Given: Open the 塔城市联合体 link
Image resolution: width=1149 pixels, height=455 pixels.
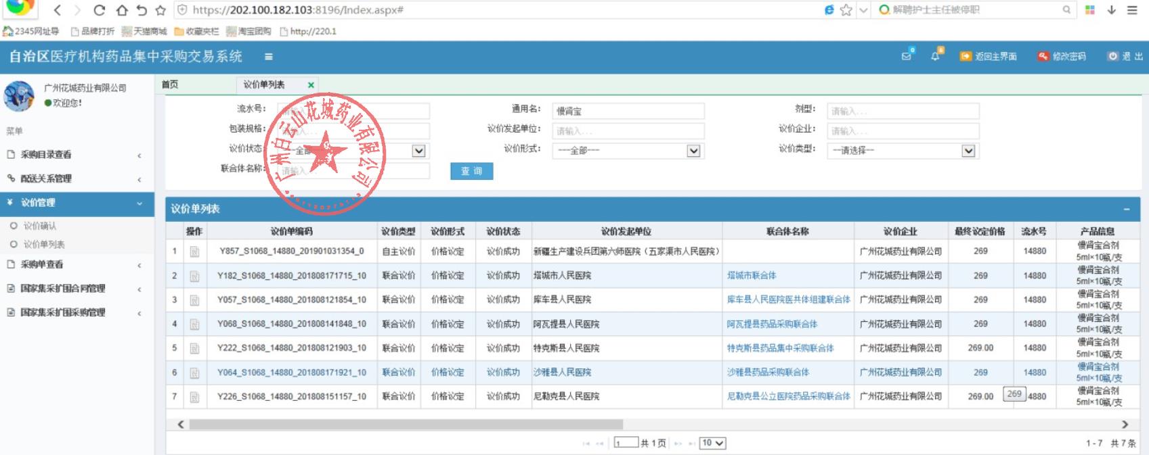Looking at the screenshot, I should tap(752, 276).
